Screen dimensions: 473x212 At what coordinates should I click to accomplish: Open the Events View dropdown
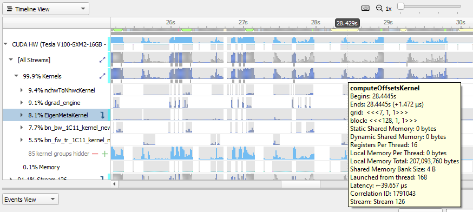30,200
